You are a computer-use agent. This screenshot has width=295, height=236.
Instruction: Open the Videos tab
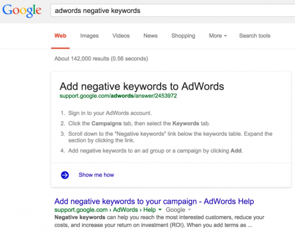tap(121, 36)
